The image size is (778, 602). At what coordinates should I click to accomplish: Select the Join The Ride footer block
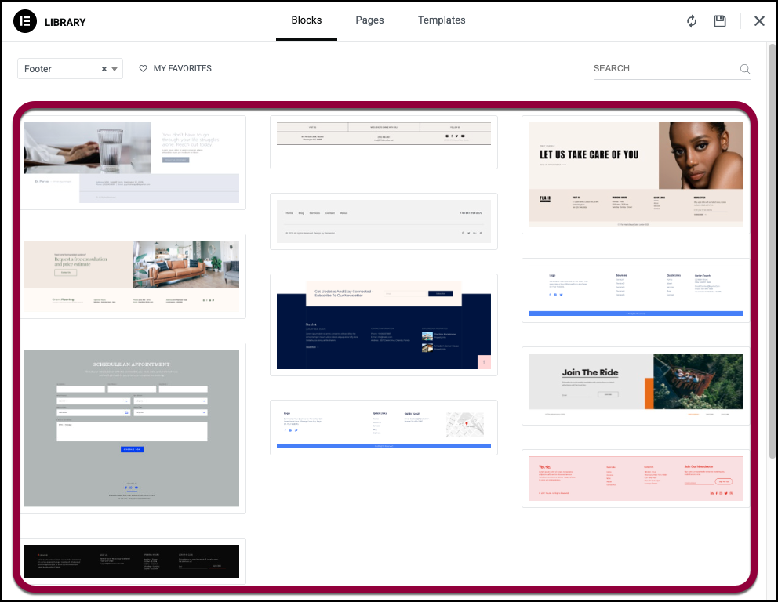click(x=635, y=384)
